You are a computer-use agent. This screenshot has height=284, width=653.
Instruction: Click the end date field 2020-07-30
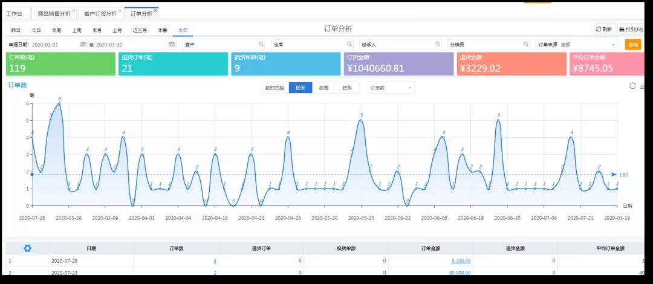coord(135,44)
